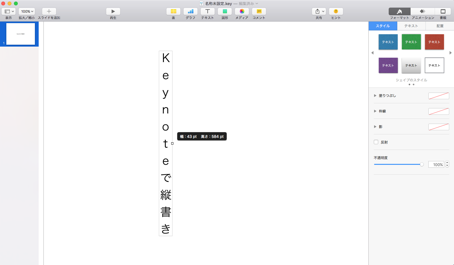The image size is (454, 265).
Task: Switch to the テキスト inspector tab
Action: pyautogui.click(x=411, y=26)
